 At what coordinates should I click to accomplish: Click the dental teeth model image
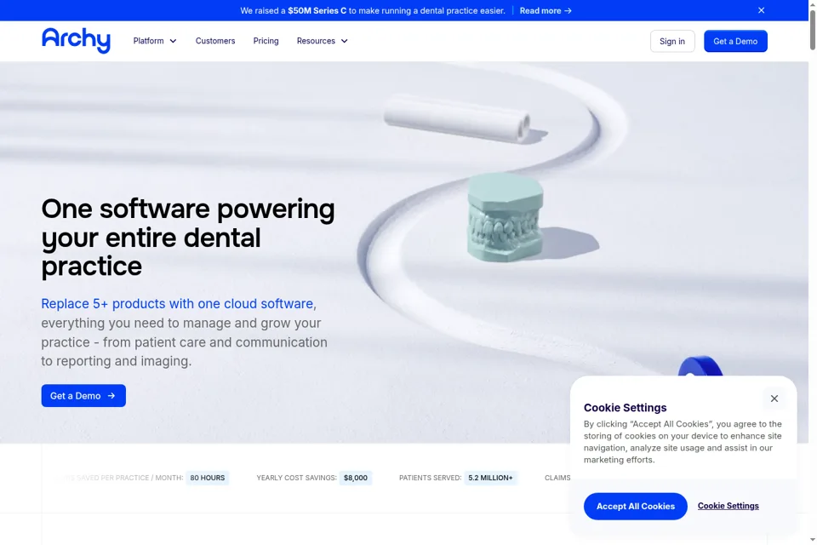tap(505, 217)
